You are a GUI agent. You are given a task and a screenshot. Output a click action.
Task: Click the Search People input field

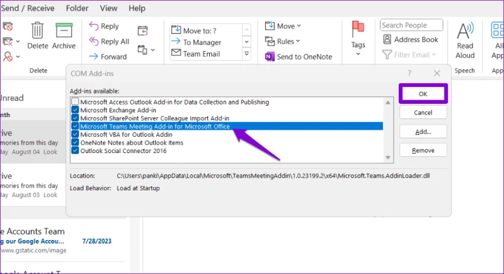[411, 25]
